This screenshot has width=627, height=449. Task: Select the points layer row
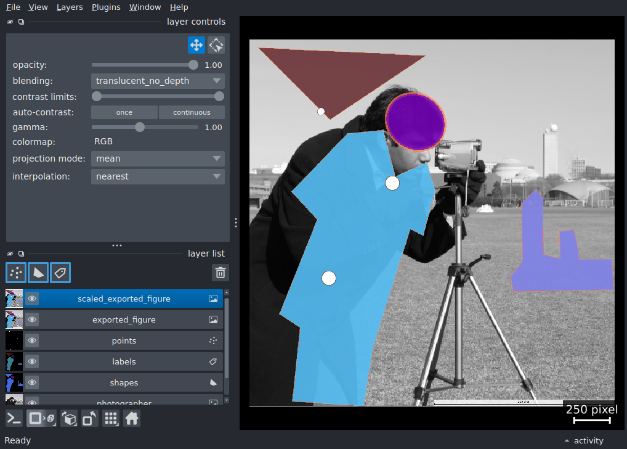115,340
